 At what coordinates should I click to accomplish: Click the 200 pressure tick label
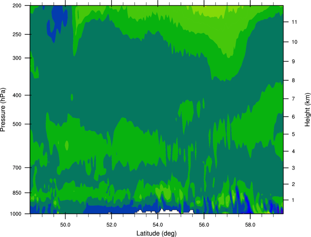pyautogui.click(x=17, y=5)
